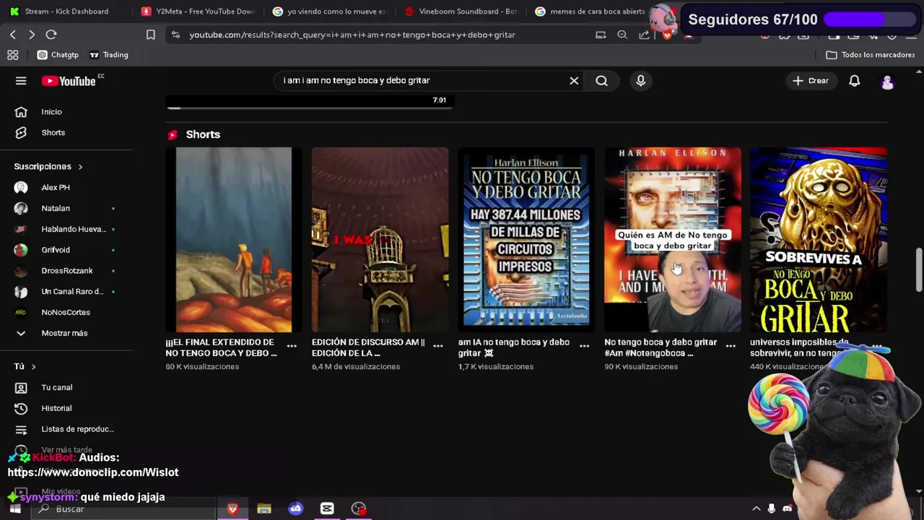Expand Mostrar más subscriptions

pos(66,333)
